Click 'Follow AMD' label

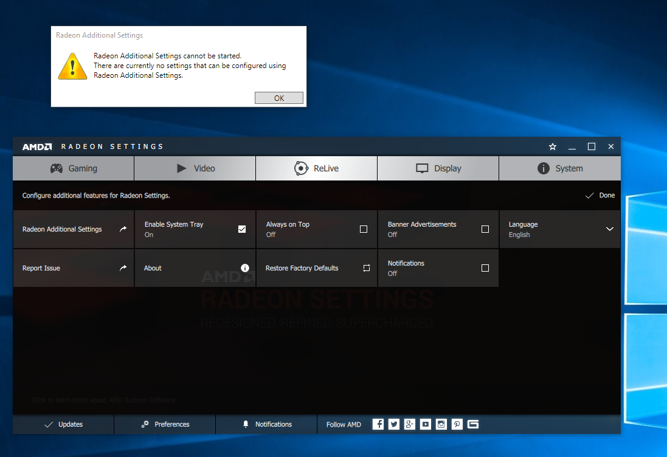[344, 424]
